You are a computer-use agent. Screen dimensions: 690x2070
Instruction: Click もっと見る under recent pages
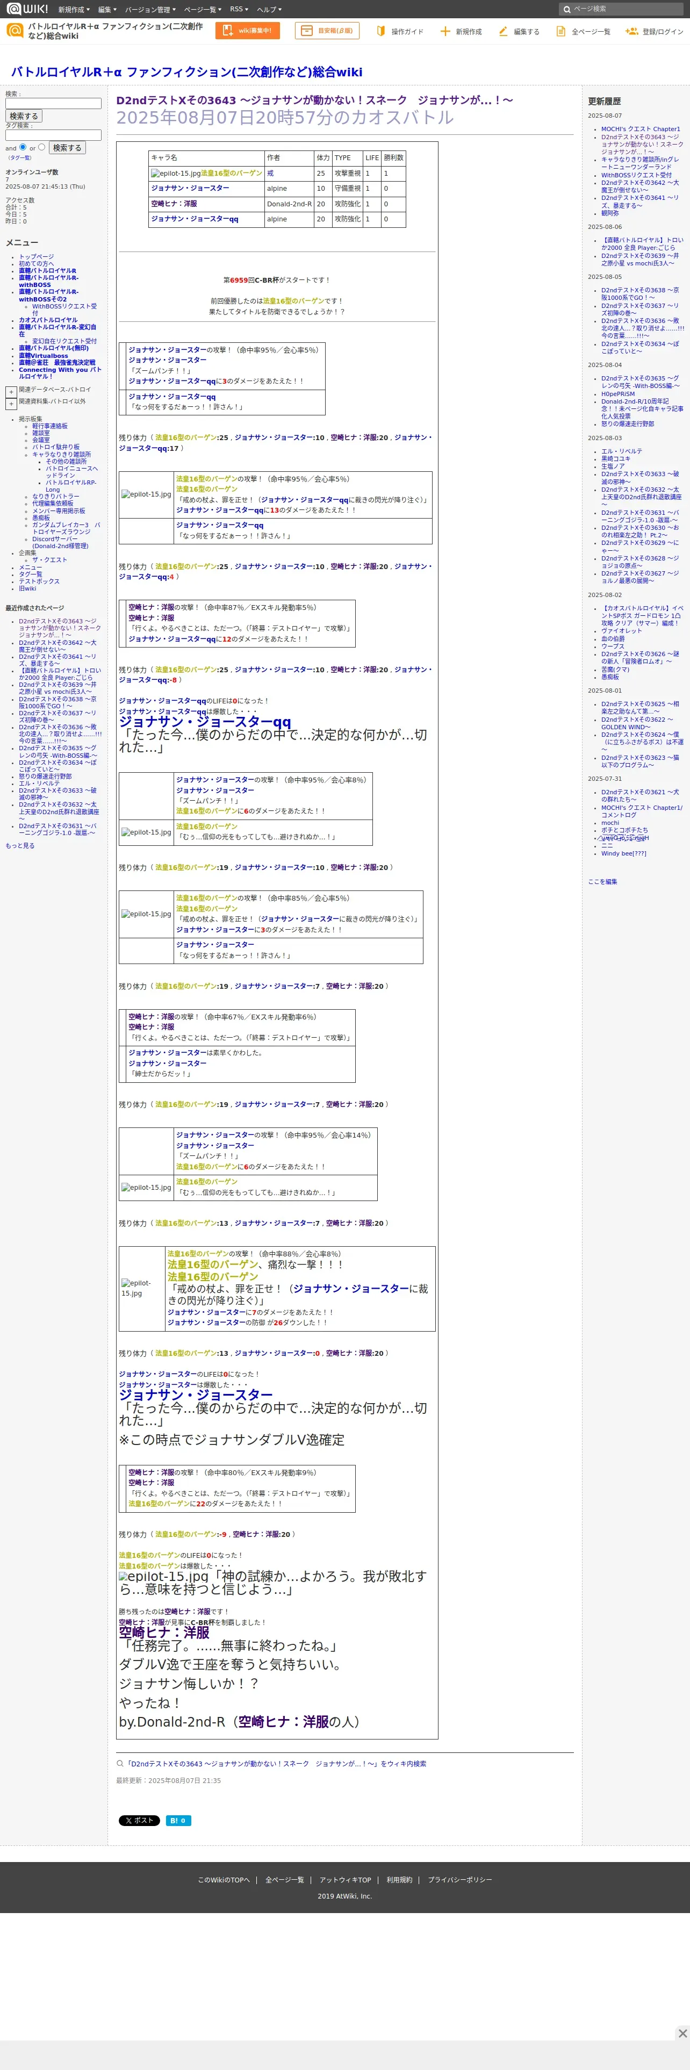tap(20, 846)
